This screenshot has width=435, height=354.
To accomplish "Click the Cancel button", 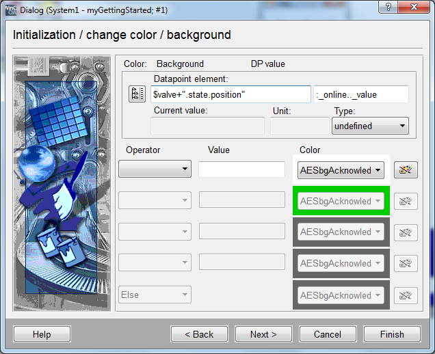I will (x=327, y=334).
